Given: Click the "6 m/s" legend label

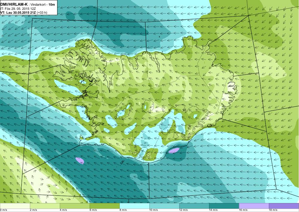Looking at the screenshot, I should (x=93, y=210).
